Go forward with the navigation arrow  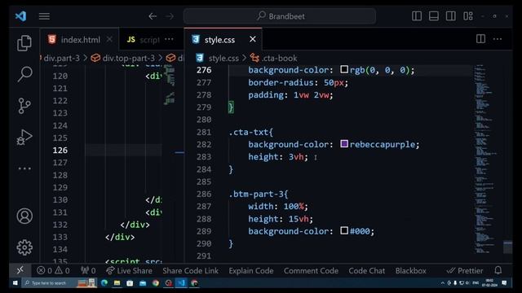tap(170, 16)
